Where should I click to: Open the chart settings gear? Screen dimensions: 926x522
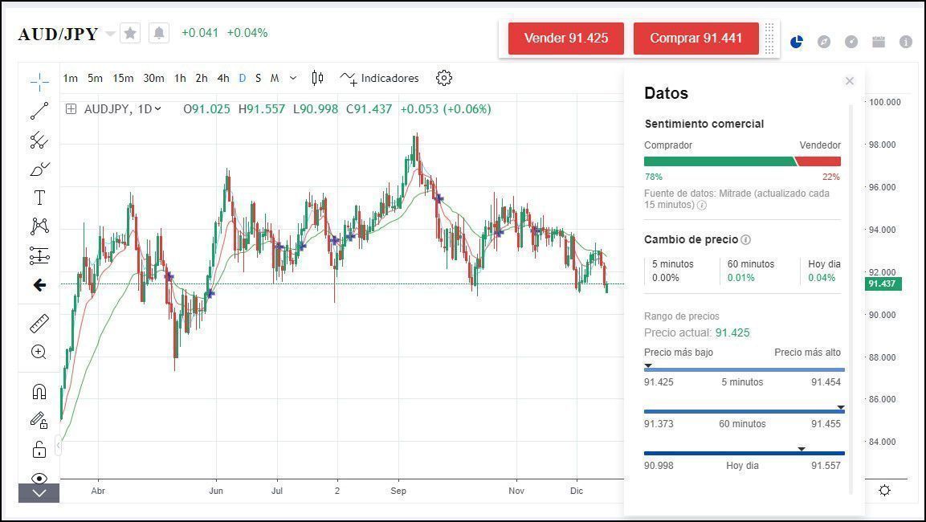(x=444, y=78)
